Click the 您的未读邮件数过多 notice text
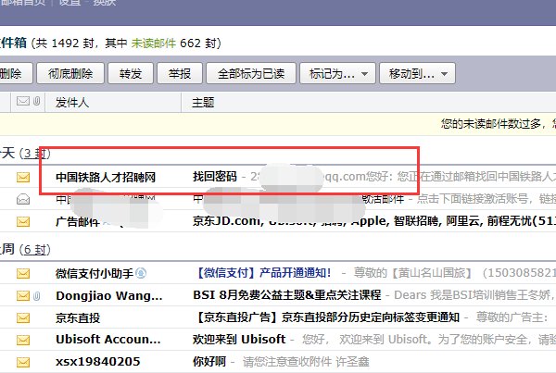 click(x=499, y=124)
